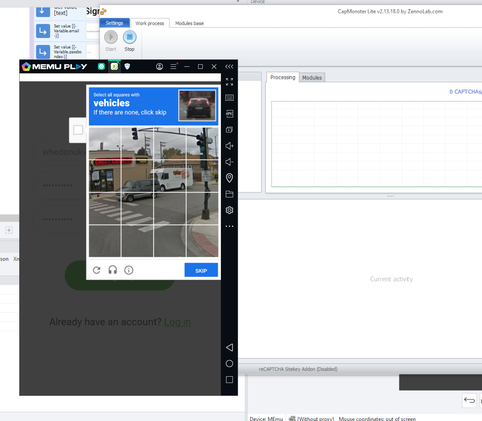This screenshot has width=482, height=421.
Task: Open the multi-instance icon below the APK icon
Action: [x=229, y=130]
